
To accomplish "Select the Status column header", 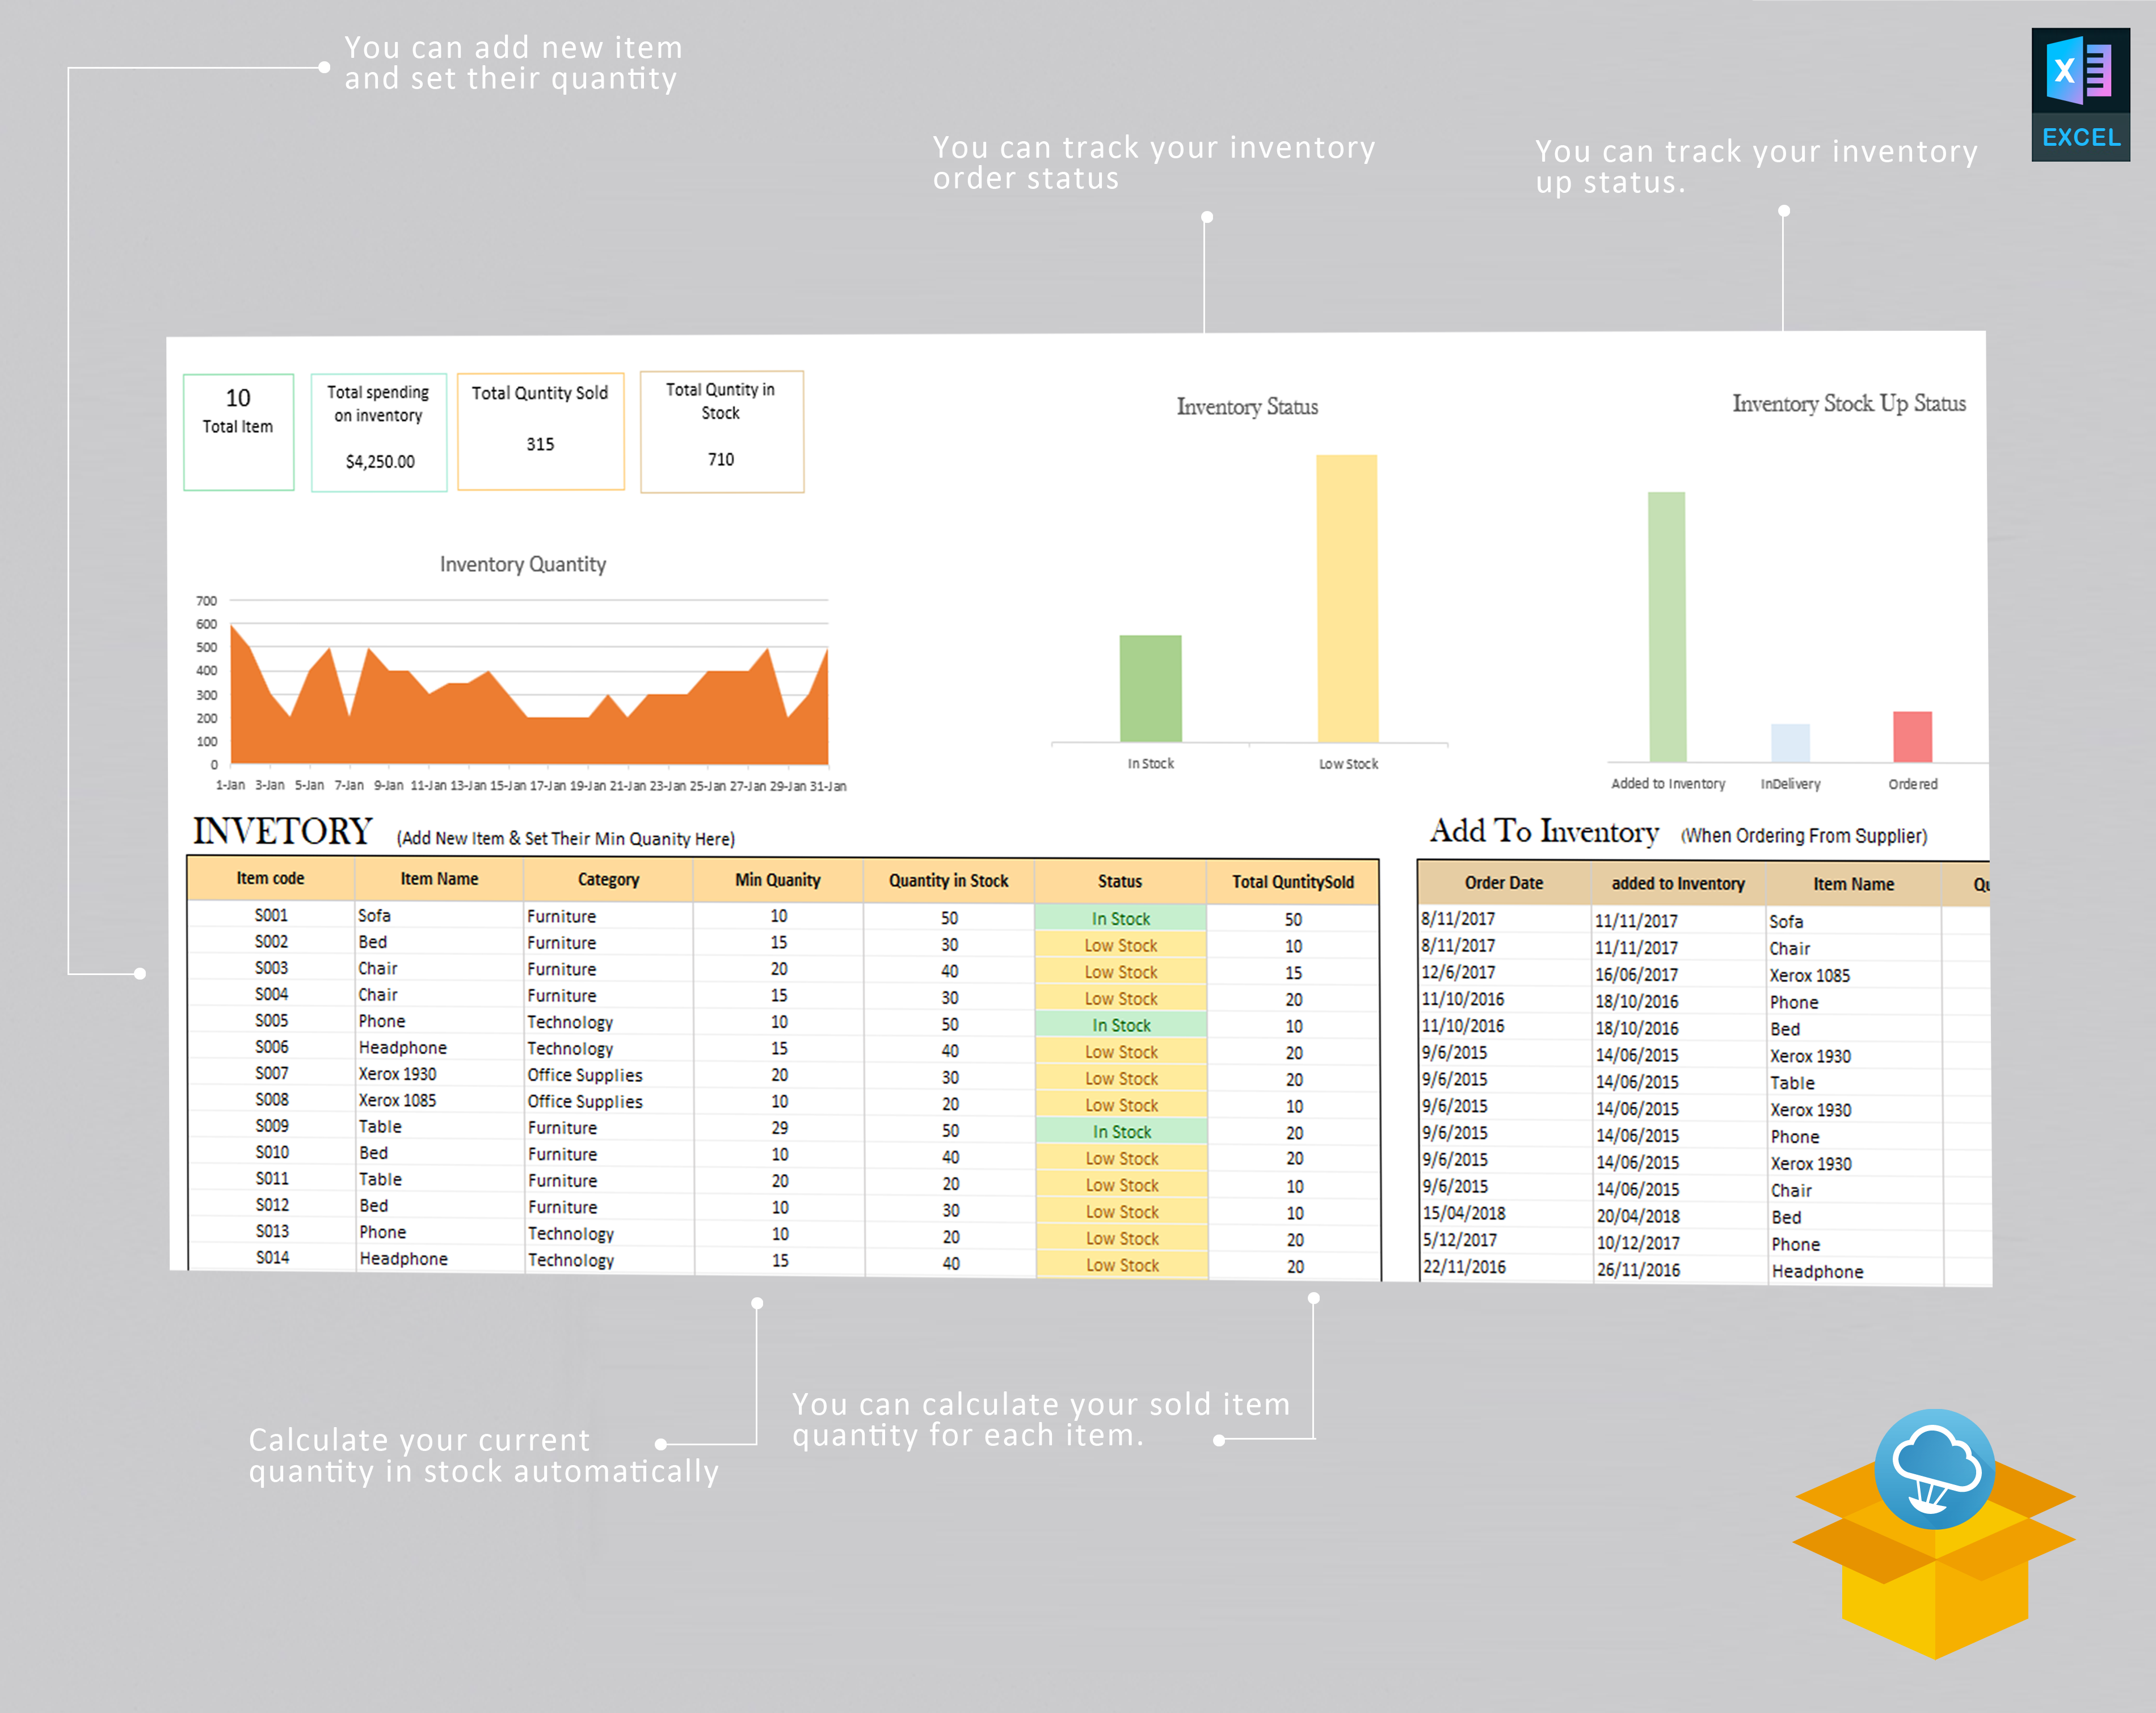I will pyautogui.click(x=1119, y=881).
